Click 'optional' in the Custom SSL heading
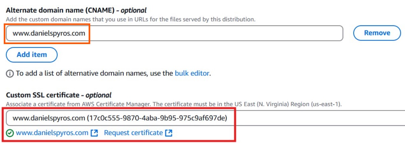 [98, 95]
